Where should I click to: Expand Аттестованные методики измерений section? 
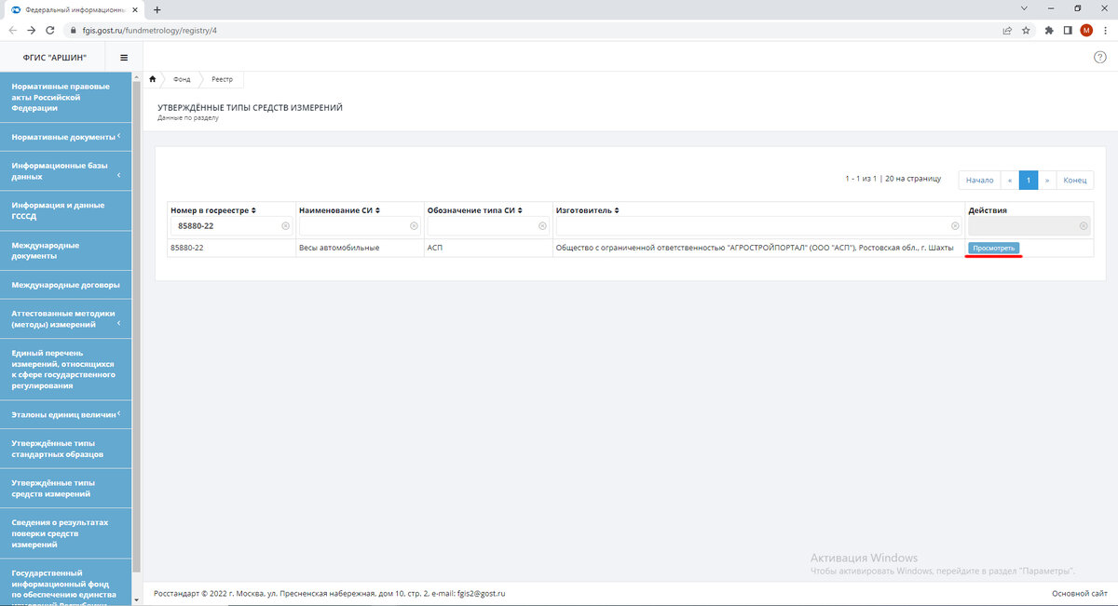pyautogui.click(x=65, y=319)
